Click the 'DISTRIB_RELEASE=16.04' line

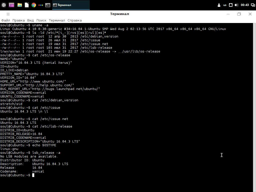click(x=21, y=134)
